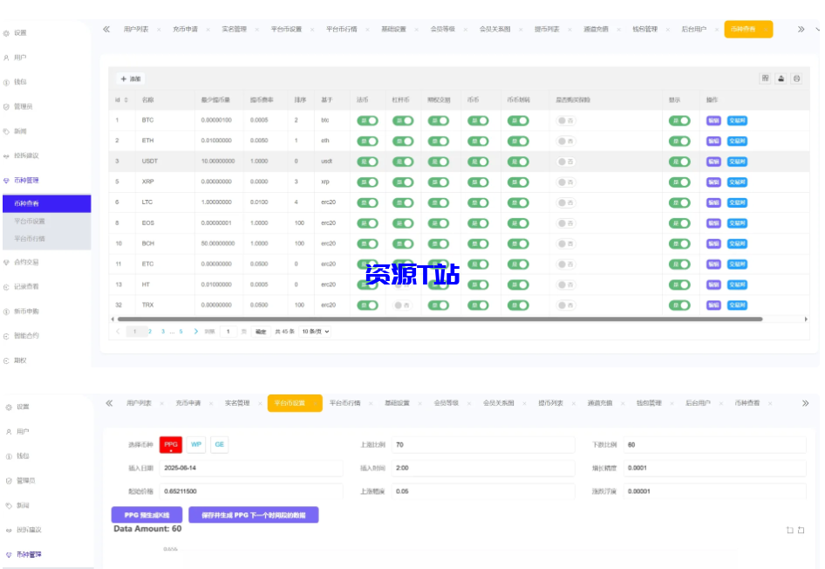Expand the 合约交易 sidebar menu

[x=26, y=262]
